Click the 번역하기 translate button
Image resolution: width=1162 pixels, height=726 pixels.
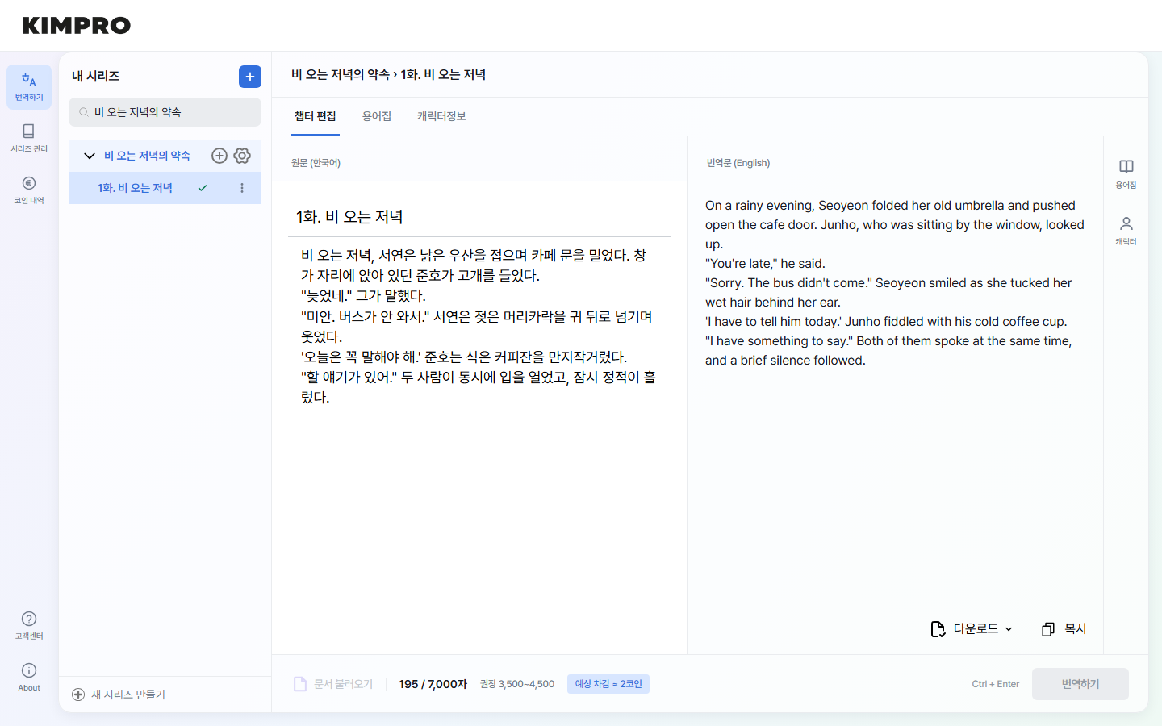pyautogui.click(x=1080, y=684)
